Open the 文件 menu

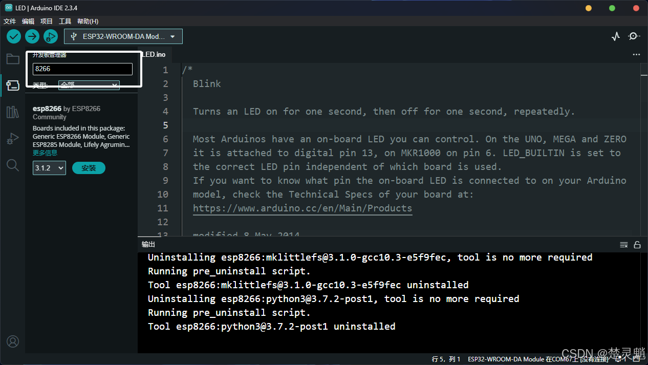click(10, 21)
